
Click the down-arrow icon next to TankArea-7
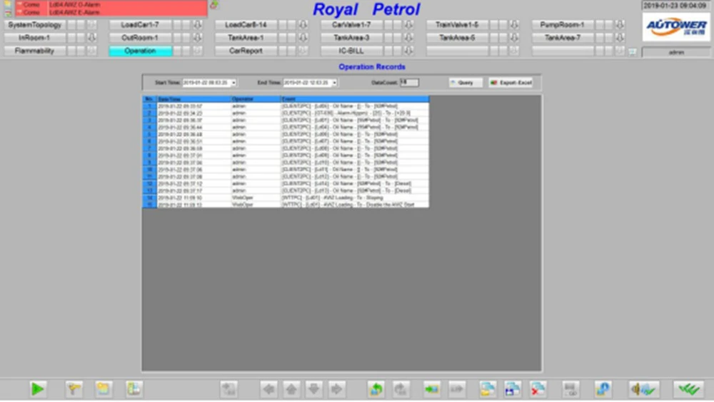[620, 38]
